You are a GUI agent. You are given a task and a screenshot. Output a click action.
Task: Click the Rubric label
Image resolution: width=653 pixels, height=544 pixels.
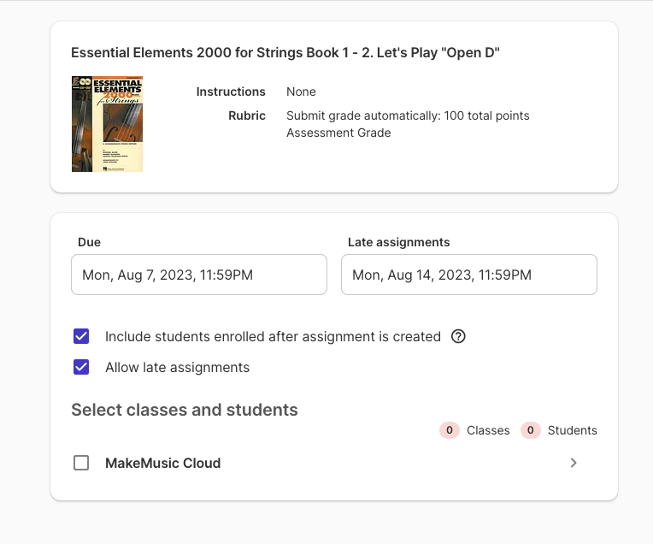[247, 115]
